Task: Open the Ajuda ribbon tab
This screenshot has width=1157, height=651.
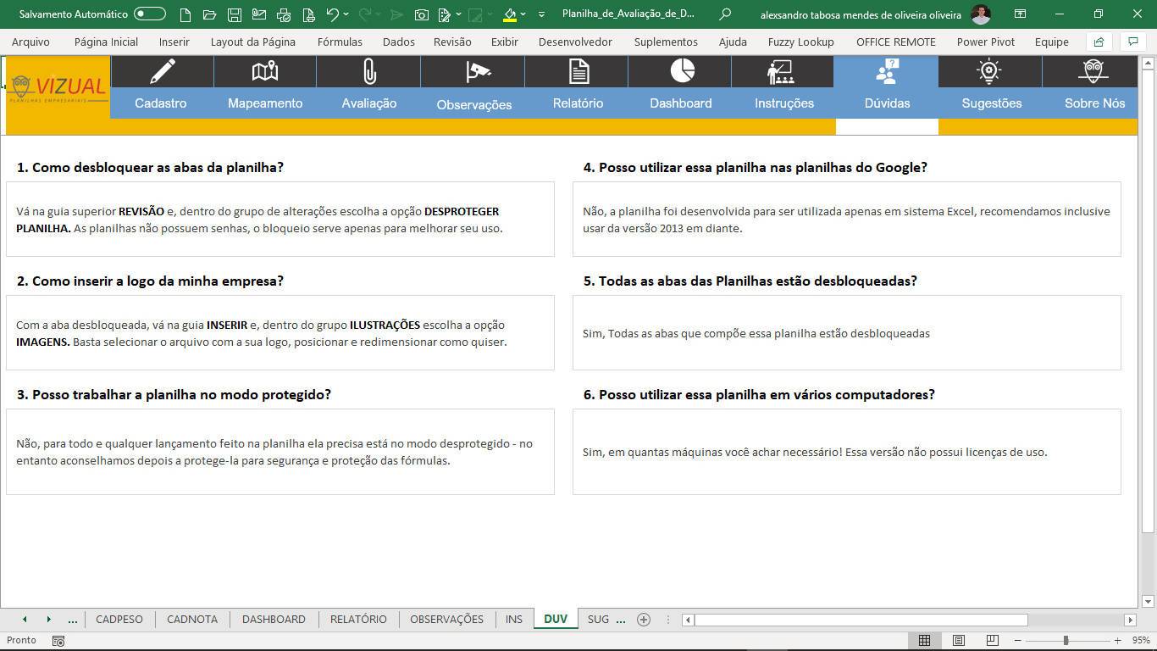Action: point(733,42)
